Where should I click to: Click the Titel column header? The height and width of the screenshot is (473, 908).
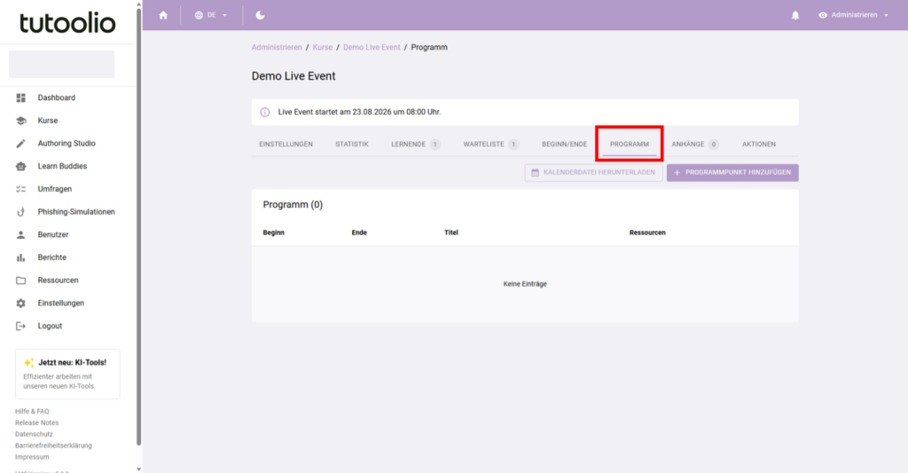451,233
